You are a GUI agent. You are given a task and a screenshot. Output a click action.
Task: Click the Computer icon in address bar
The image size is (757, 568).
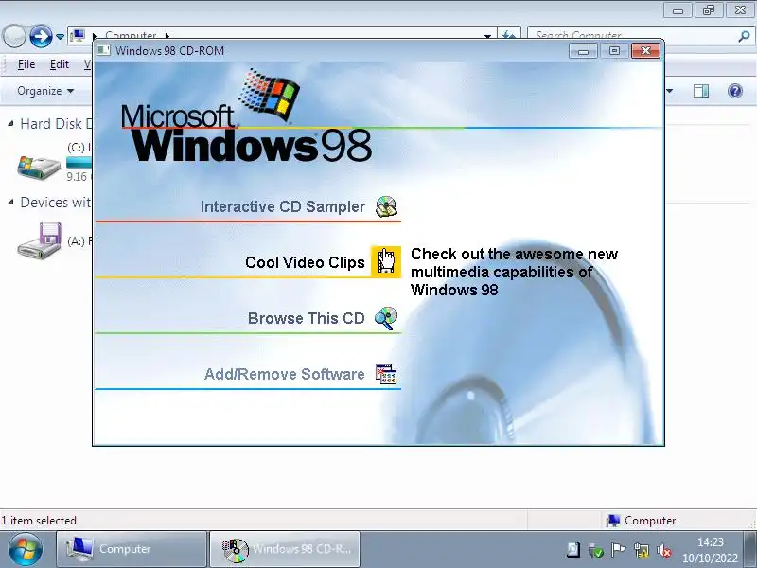click(x=78, y=35)
